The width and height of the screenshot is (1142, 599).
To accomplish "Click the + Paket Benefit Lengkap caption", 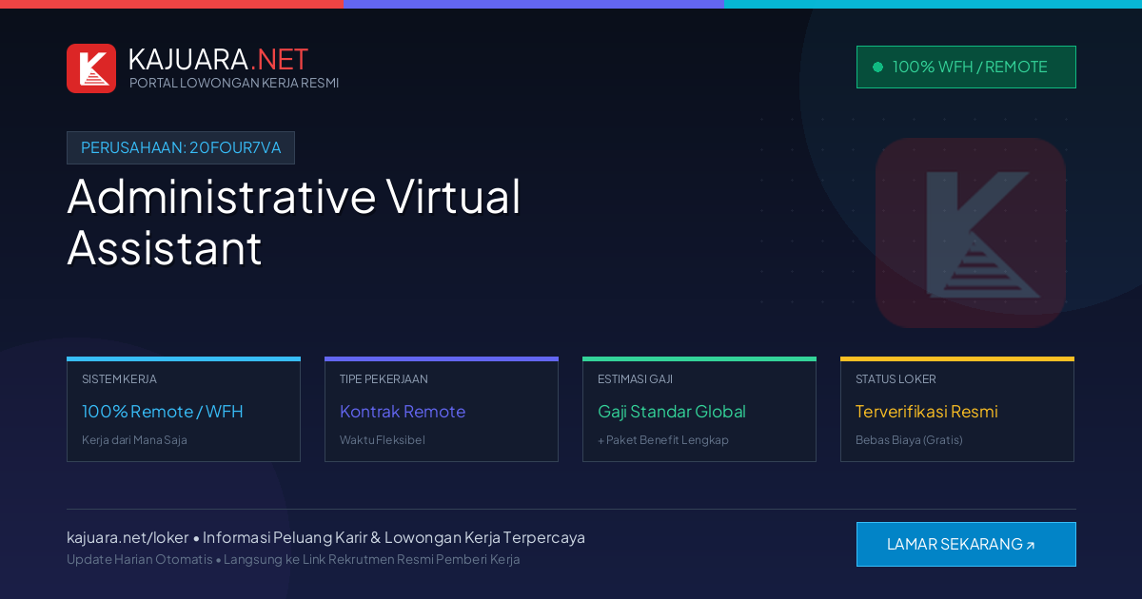I will 663,440.
